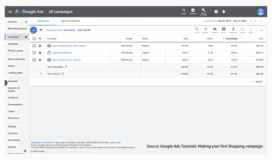272x160 pixels.
Task: Open Search Happyclothes - Onesies campaign
Action: coord(67,60)
